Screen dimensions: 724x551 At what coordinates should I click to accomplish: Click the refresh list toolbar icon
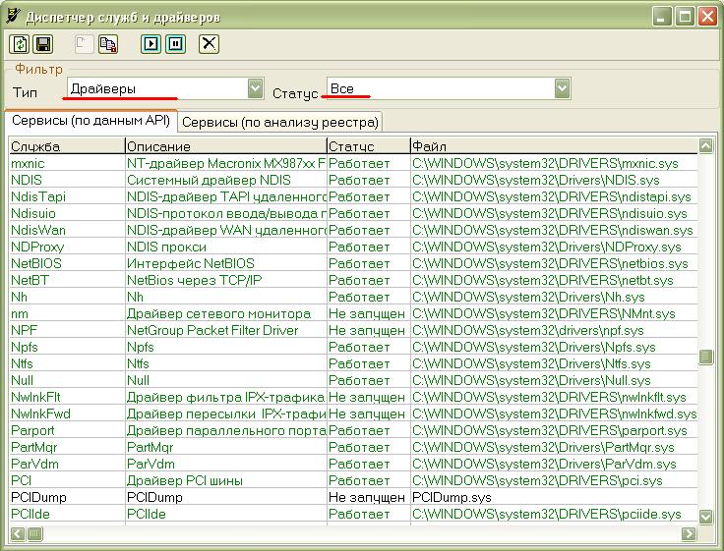[x=20, y=44]
